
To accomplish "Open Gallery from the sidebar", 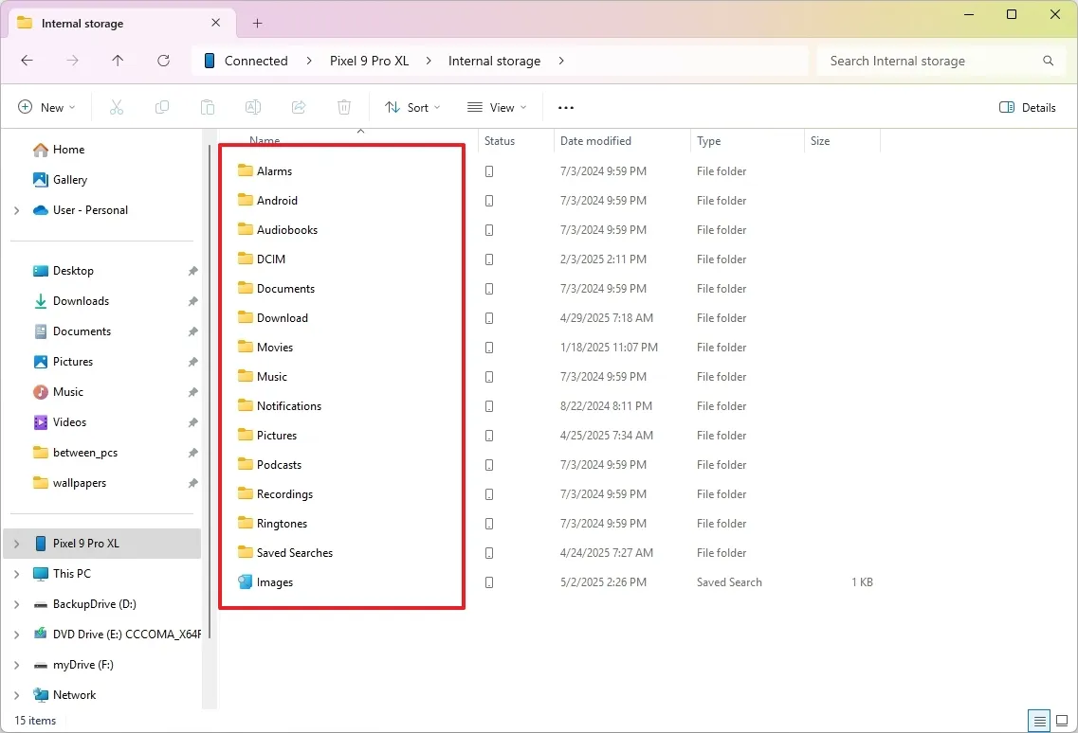I will click(x=69, y=179).
